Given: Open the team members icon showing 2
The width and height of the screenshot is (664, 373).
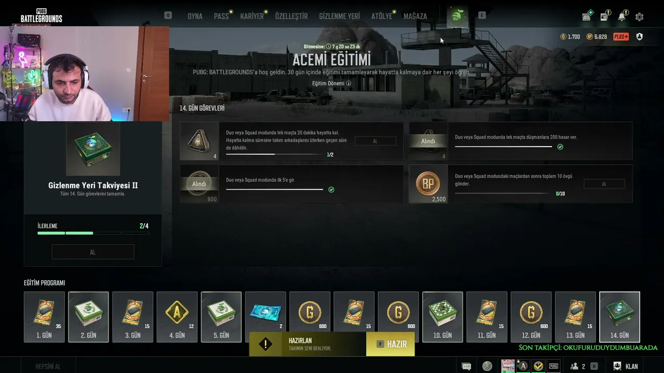Looking at the screenshot, I should 577,366.
